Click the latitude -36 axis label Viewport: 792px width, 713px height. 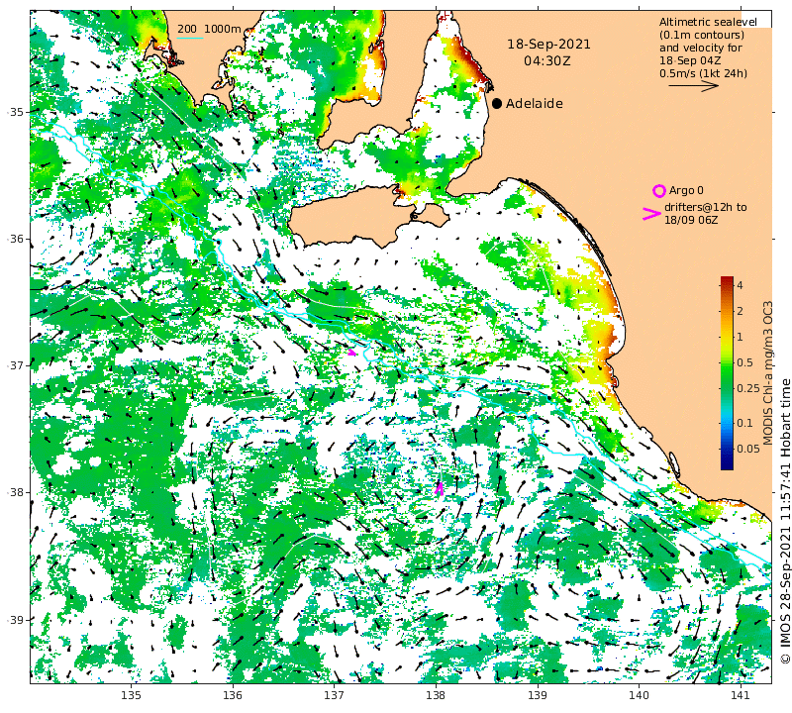(x=15, y=239)
